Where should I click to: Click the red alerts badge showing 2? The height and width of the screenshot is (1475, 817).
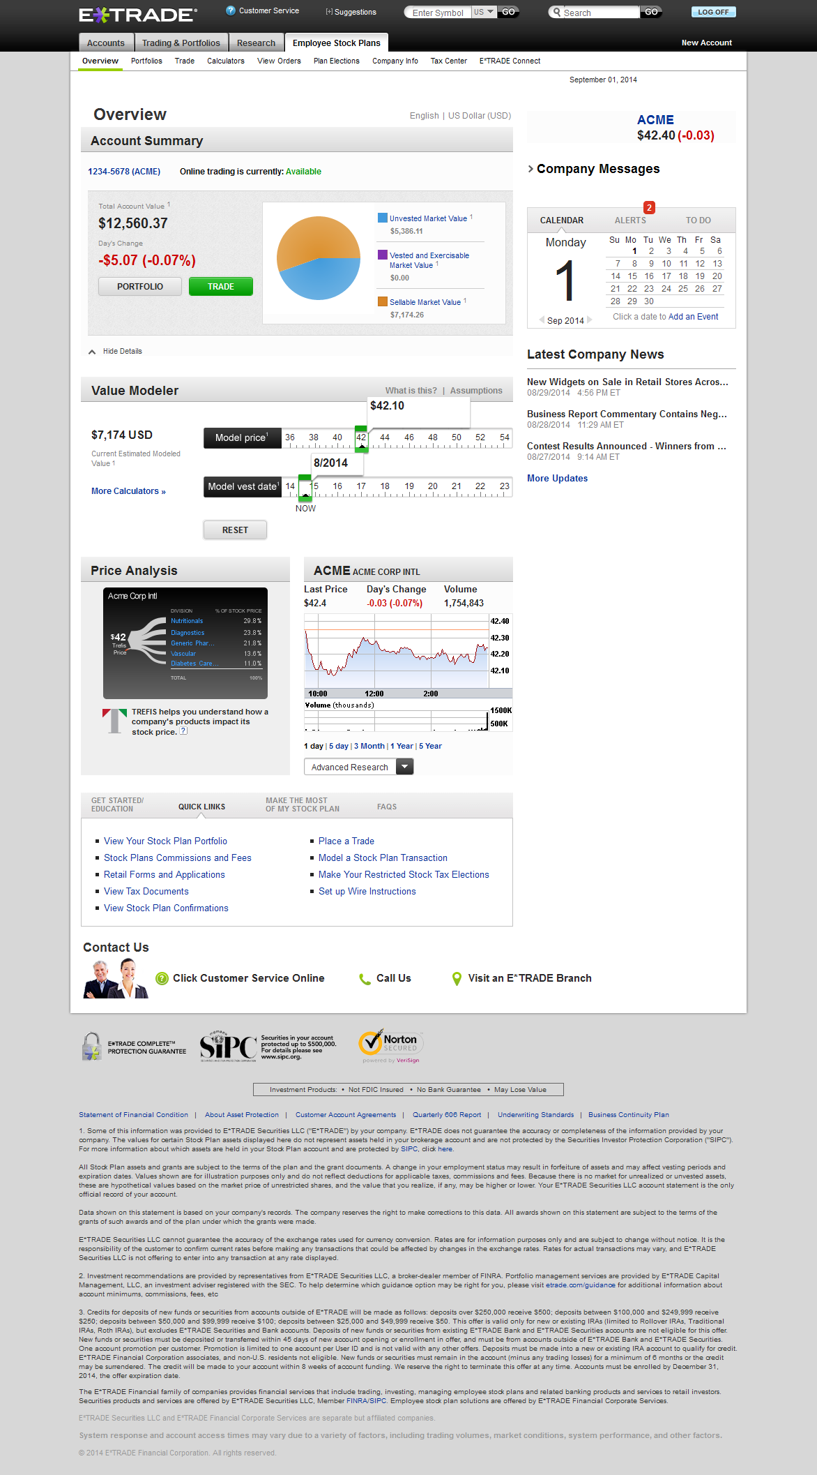tap(649, 207)
